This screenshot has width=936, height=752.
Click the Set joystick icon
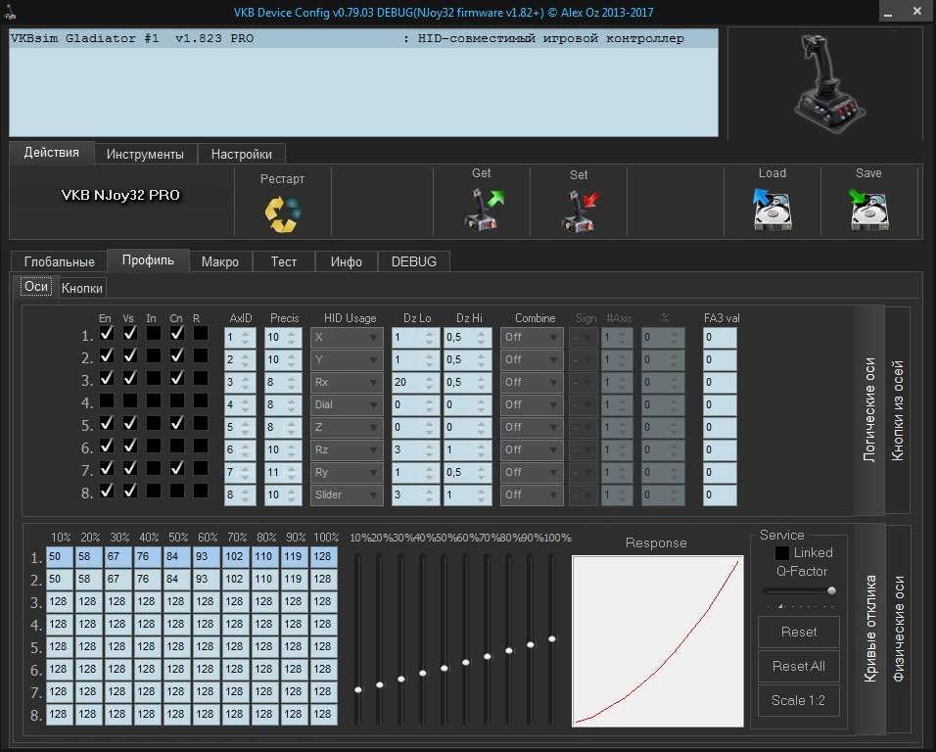[x=581, y=211]
